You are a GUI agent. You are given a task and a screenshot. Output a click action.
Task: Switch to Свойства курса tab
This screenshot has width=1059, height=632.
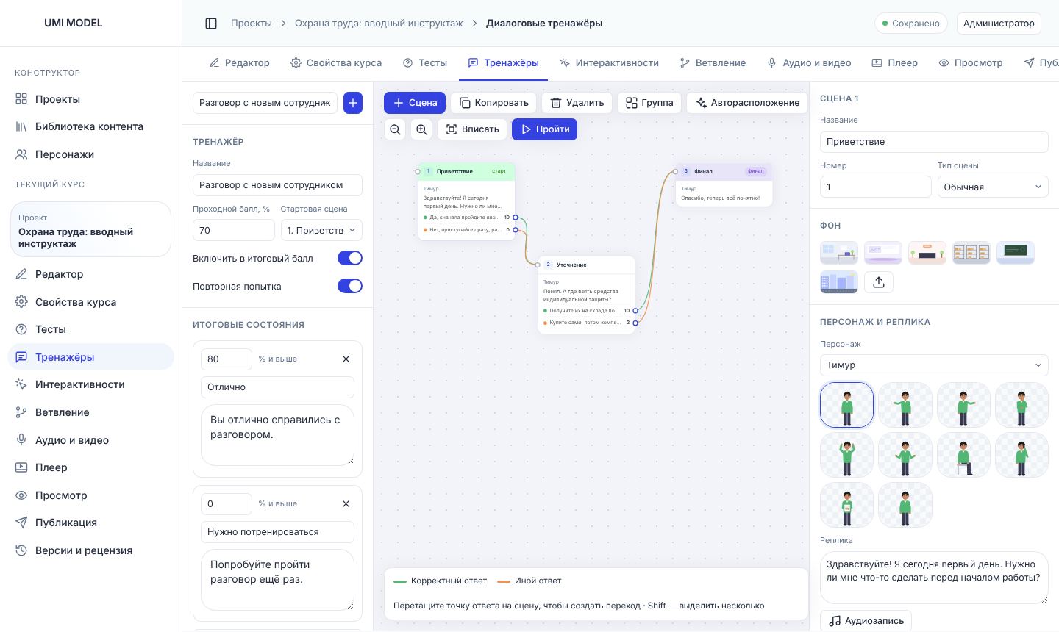(336, 63)
